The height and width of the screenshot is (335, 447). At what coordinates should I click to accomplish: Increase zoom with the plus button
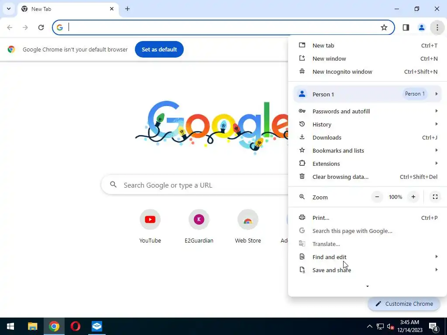tap(413, 197)
